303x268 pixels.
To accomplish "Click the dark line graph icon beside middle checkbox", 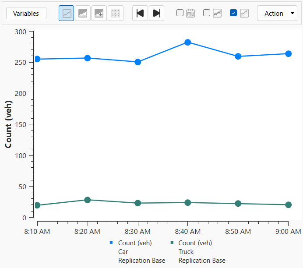I will pos(217,13).
